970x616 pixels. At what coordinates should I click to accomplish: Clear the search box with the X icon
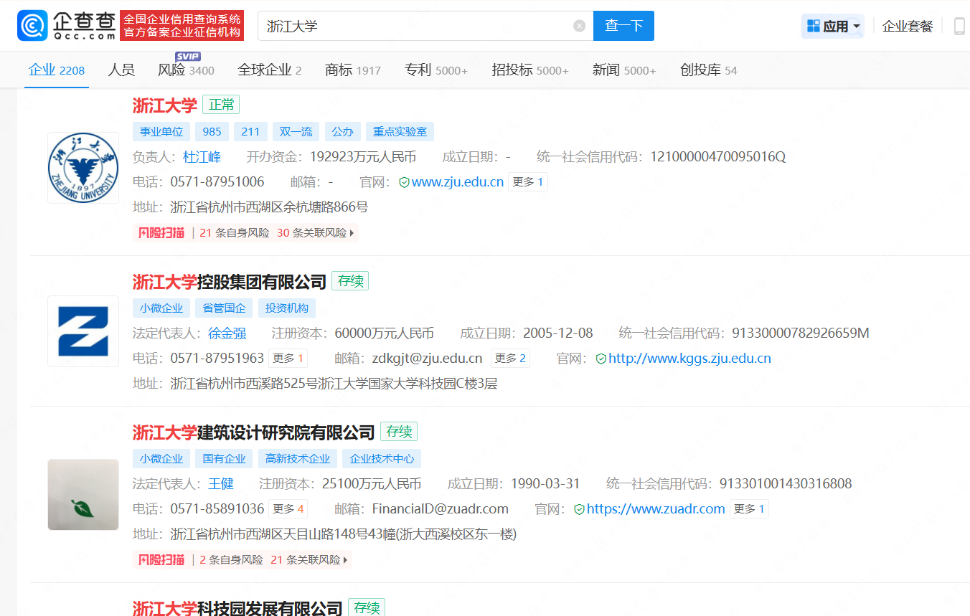click(x=580, y=26)
